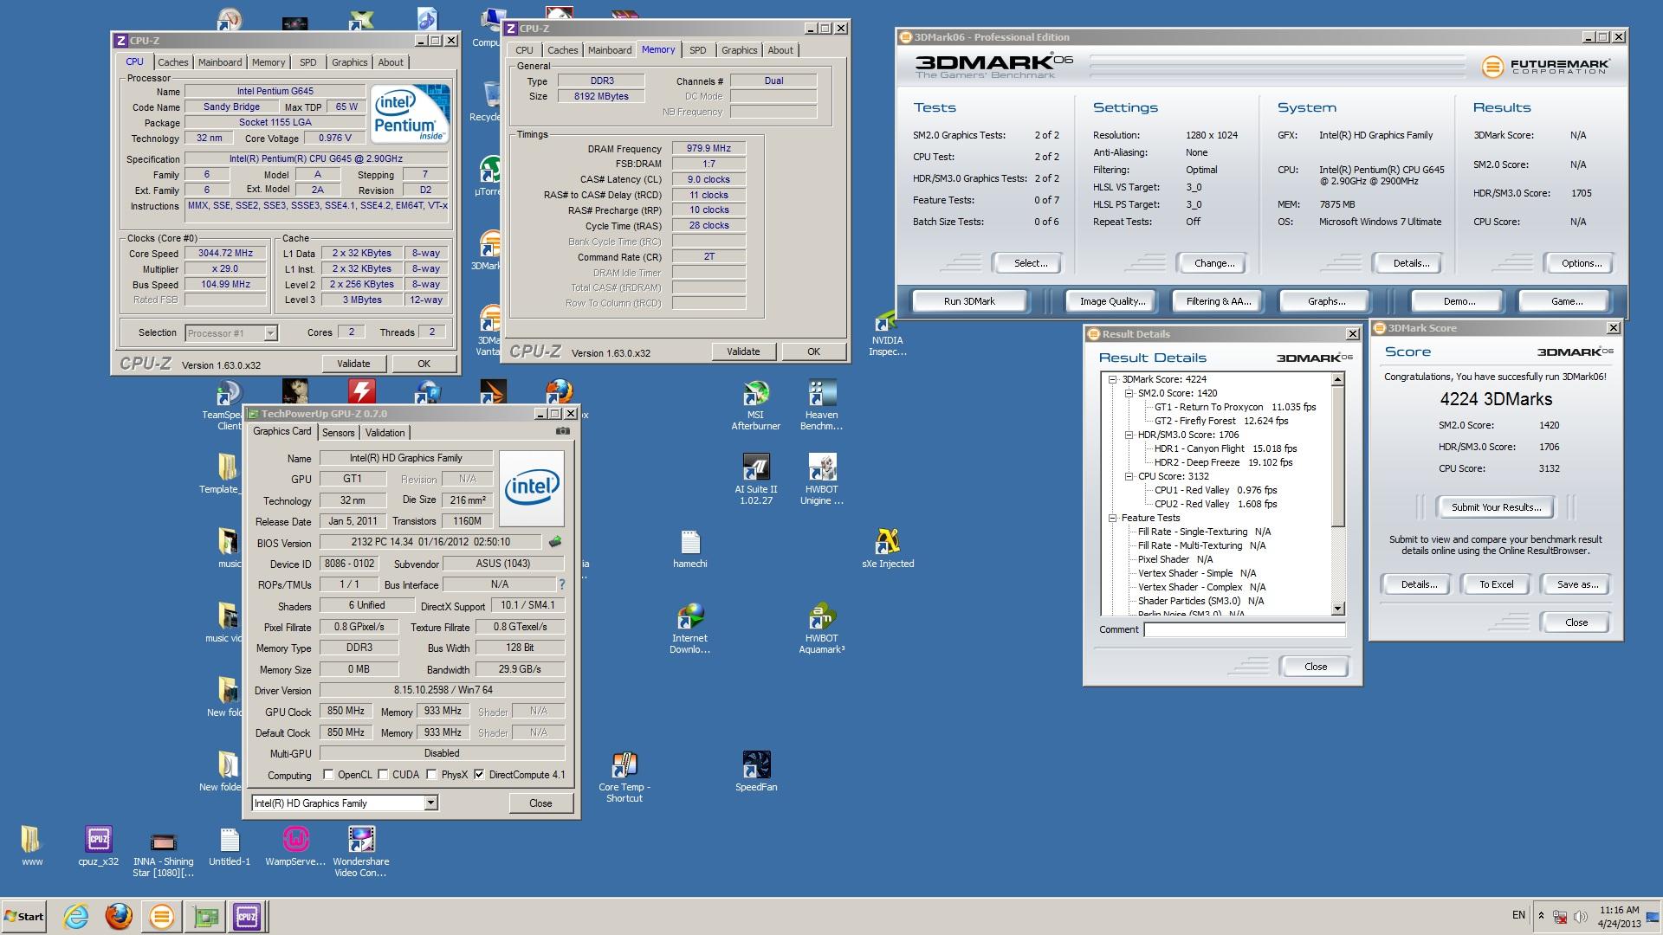Click Options button under Results
This screenshot has height=935, width=1663.
(1582, 263)
